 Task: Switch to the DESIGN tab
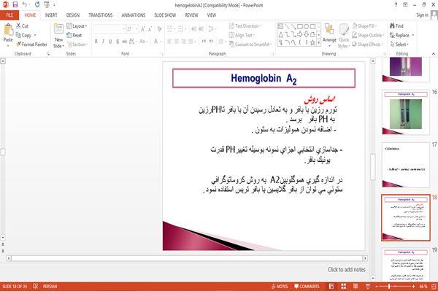point(73,15)
